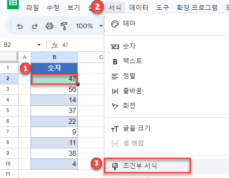
Task: Open the 숫자 submenu
Action: (167, 46)
